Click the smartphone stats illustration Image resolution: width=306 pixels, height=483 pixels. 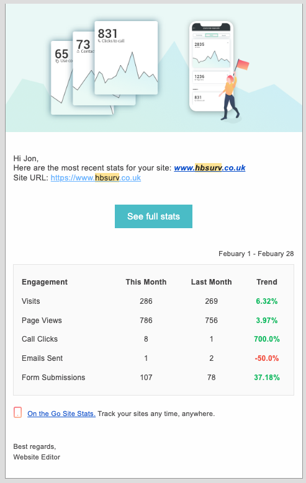point(211,66)
